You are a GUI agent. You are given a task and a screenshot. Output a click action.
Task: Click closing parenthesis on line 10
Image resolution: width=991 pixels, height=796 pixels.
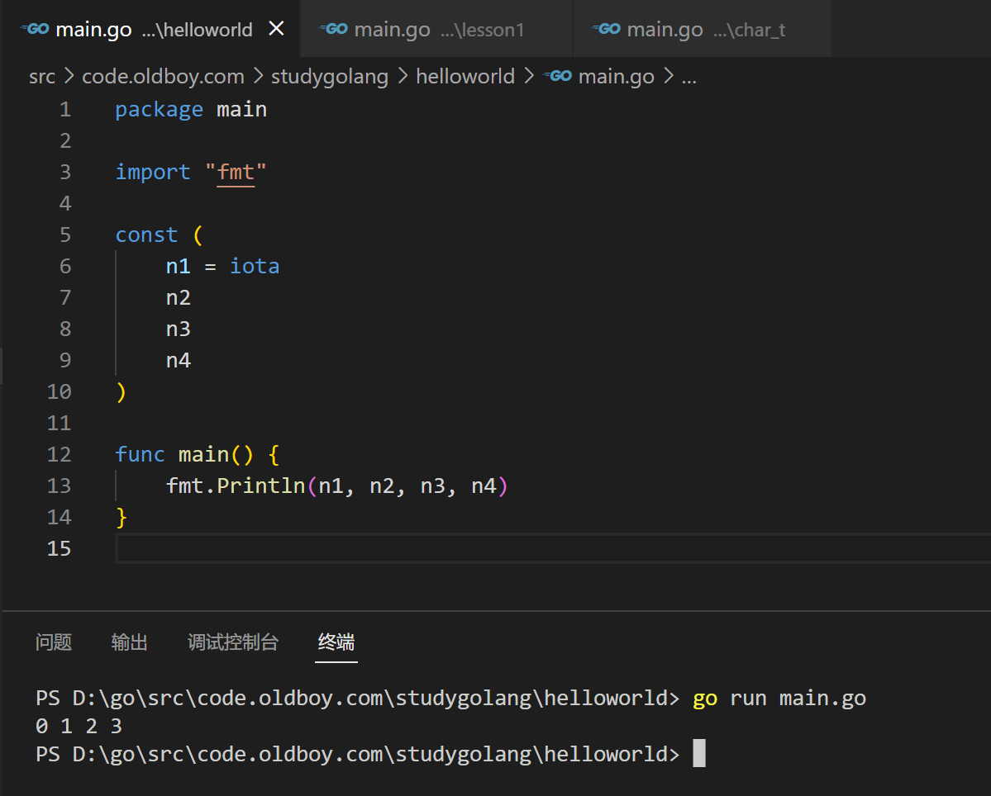[x=121, y=392]
